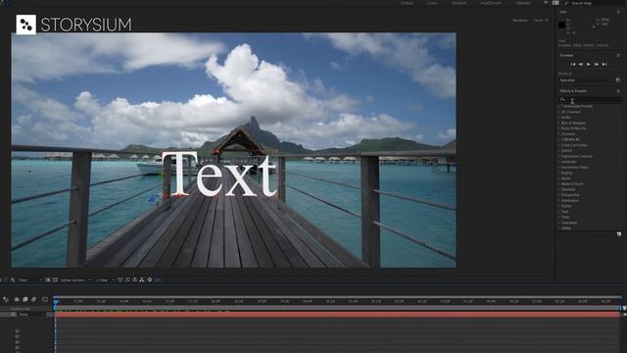Select the Text layer in the viewer
Viewport: 627px width, 353px height.
point(219,174)
